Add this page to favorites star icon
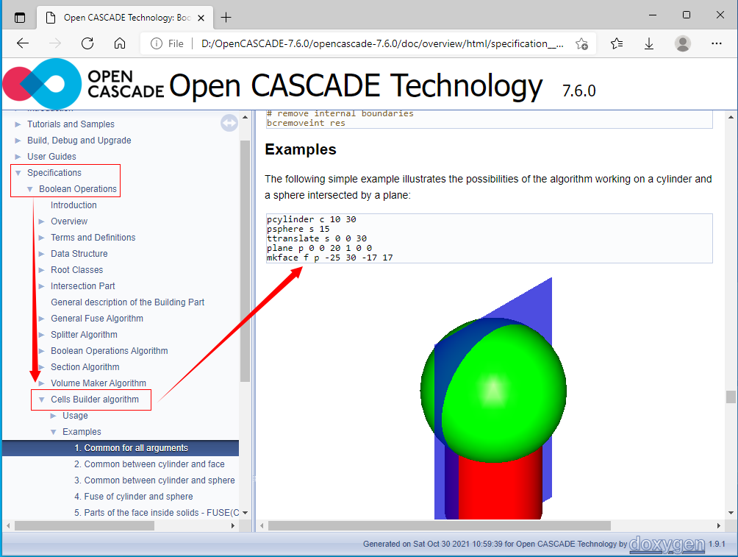 pos(581,44)
